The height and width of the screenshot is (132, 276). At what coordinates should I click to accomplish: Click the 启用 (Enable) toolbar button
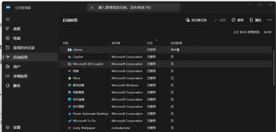tap(220, 20)
